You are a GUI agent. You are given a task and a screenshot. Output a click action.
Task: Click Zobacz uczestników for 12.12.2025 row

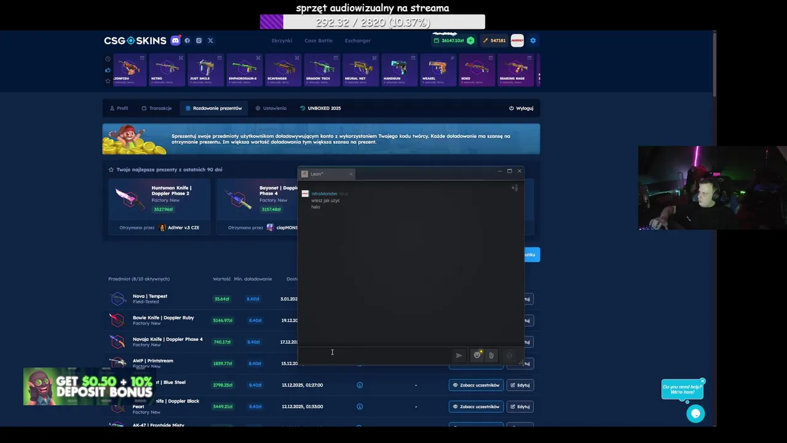tap(476, 407)
